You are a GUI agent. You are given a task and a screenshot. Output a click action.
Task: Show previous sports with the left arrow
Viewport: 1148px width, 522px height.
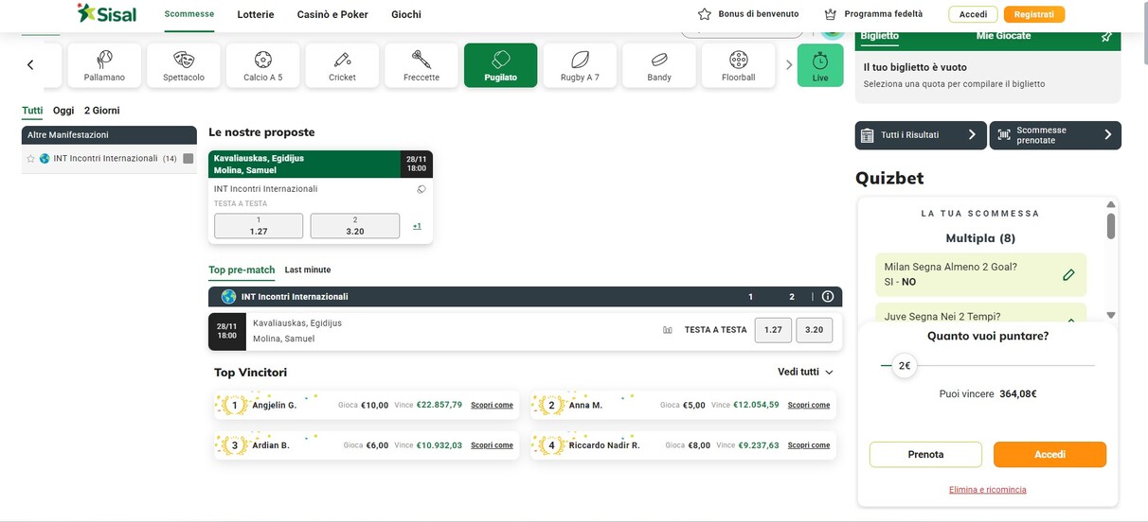pos(30,65)
